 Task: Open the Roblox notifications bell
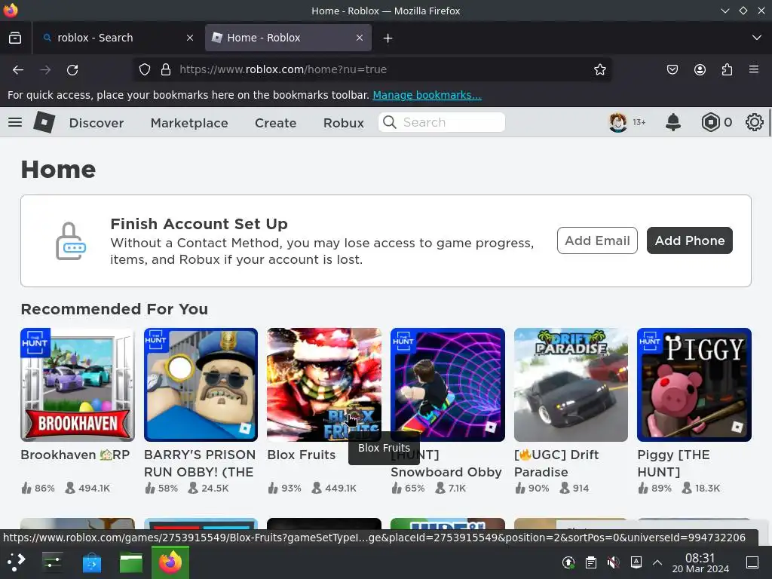pos(673,122)
